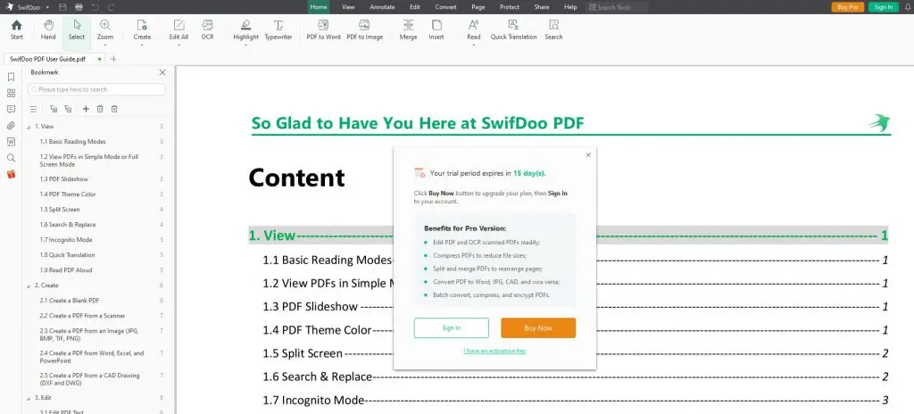This screenshot has height=414, width=914.
Task: Click the print icon in title bar
Action: (79, 7)
